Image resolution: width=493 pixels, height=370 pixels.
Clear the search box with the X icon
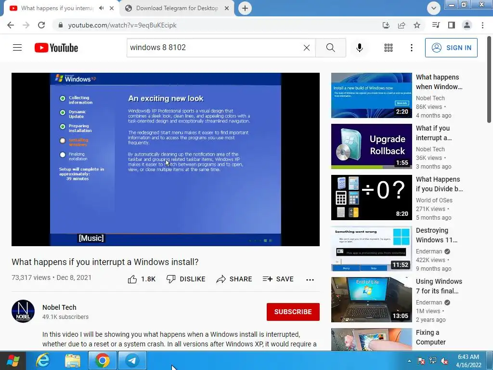click(307, 48)
